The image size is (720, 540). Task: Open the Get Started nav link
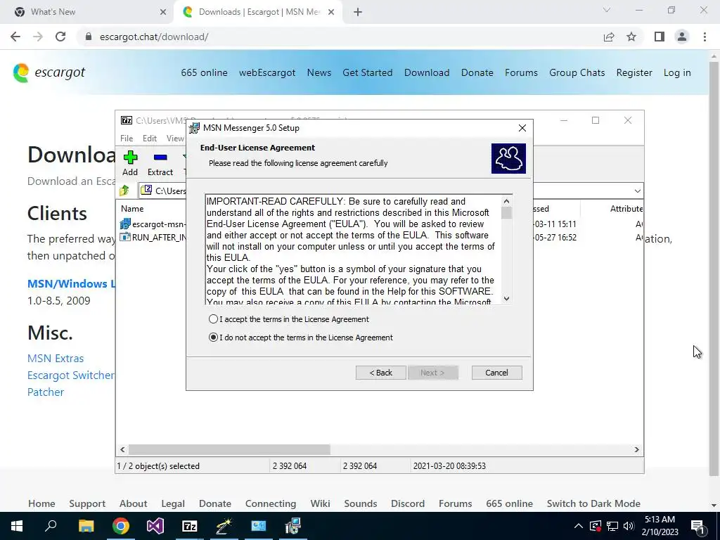(x=367, y=72)
